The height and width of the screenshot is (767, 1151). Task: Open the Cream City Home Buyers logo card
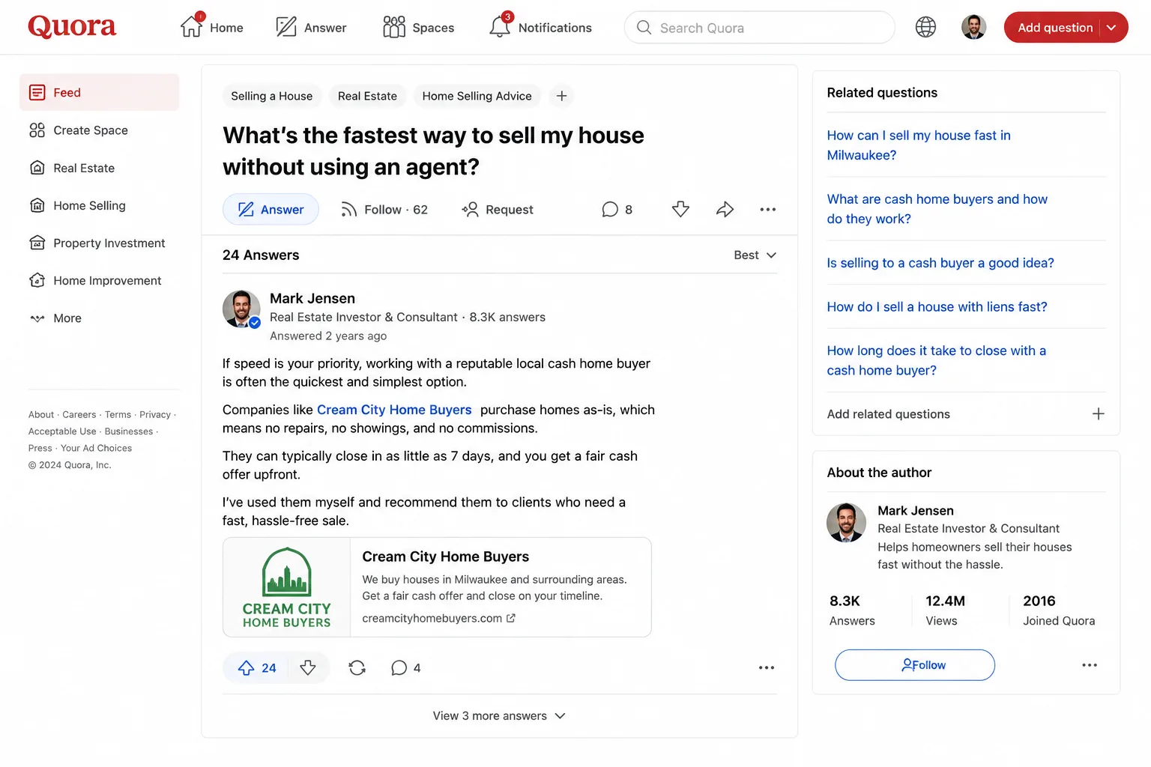(x=286, y=587)
